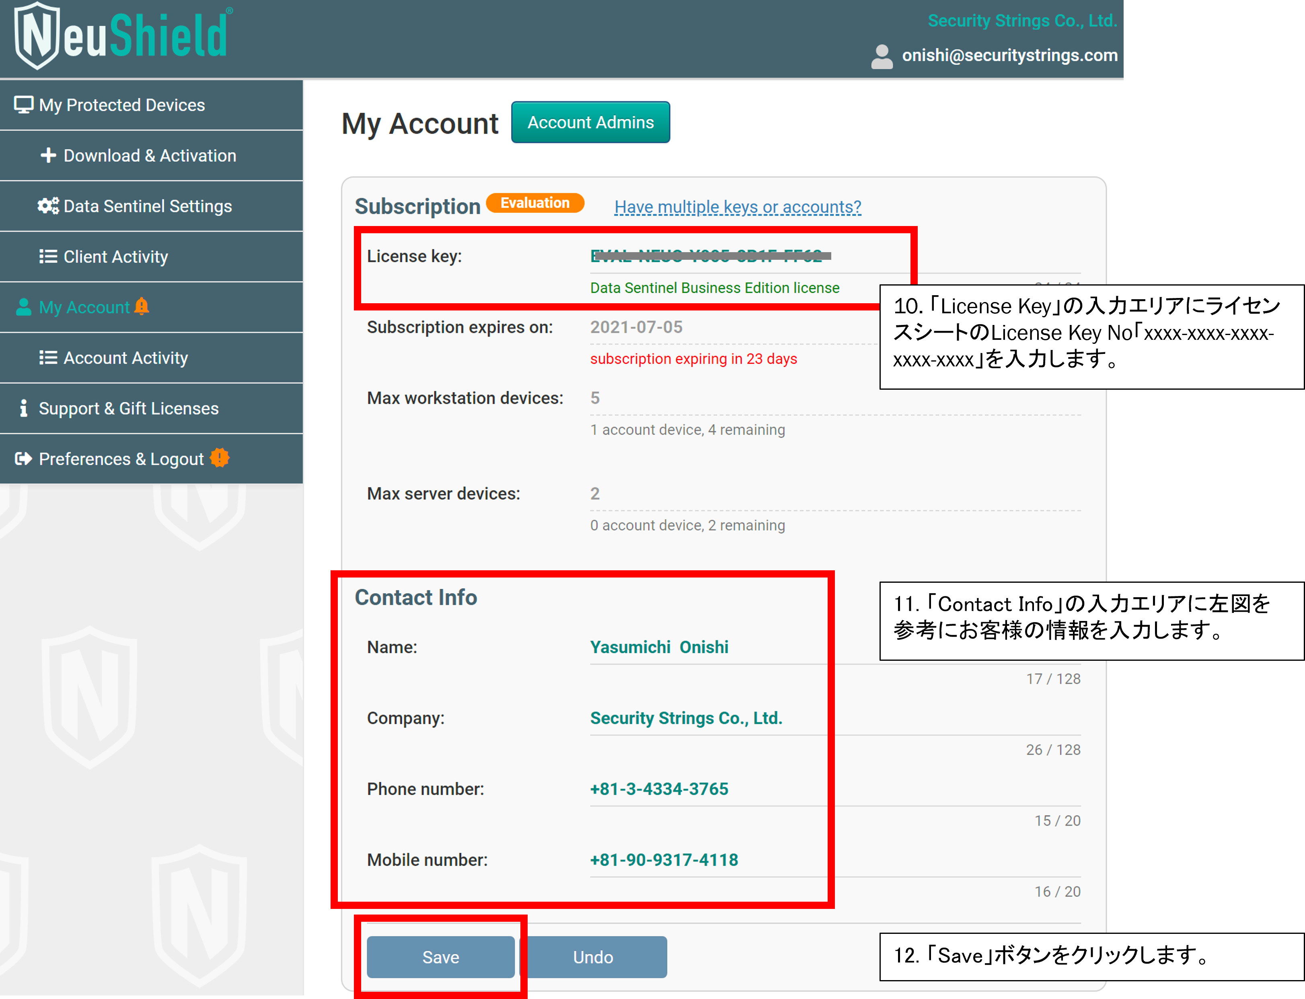The width and height of the screenshot is (1305, 999).
Task: Click the '17 / 128' character counter
Action: tap(1053, 678)
